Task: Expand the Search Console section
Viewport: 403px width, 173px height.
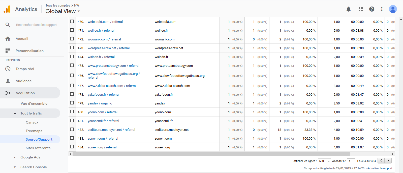Action: (x=15, y=167)
